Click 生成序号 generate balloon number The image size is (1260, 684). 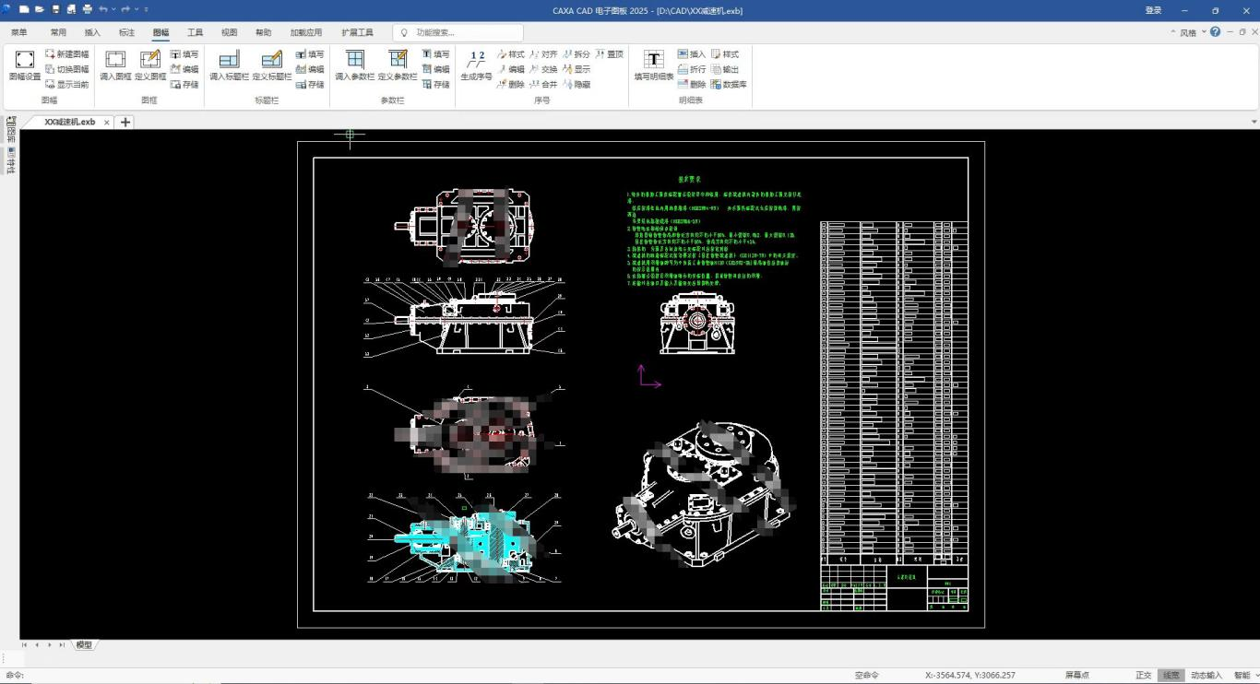(x=476, y=65)
